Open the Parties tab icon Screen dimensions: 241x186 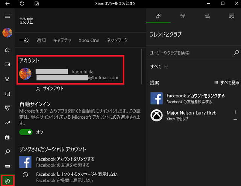coord(183,16)
